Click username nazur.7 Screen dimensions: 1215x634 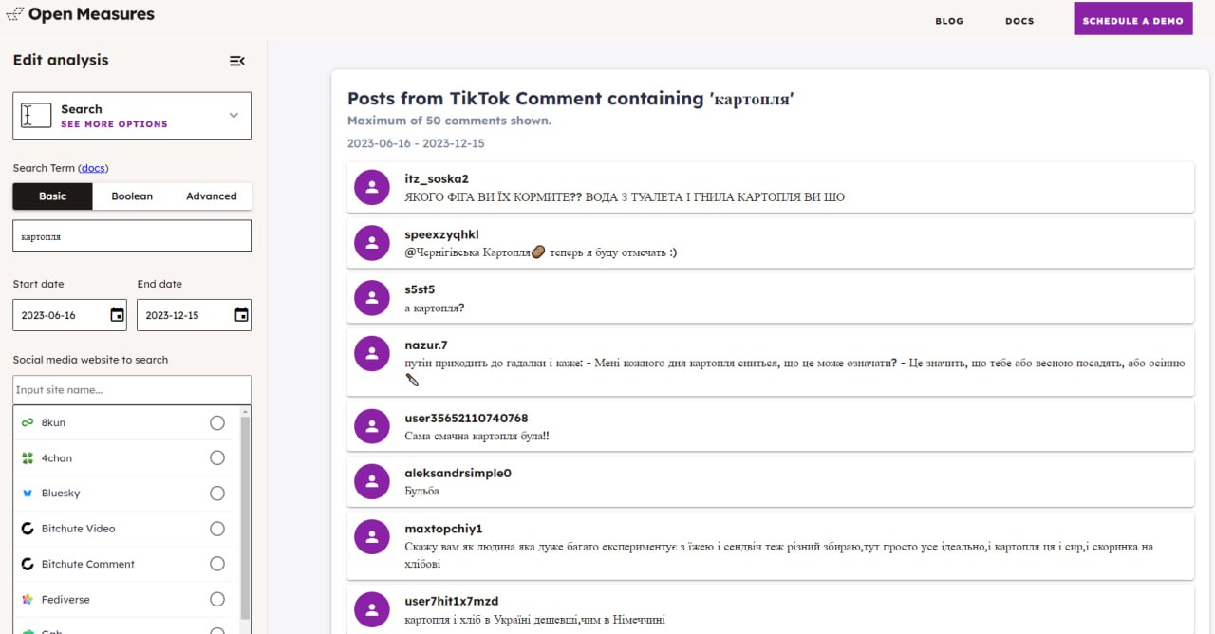click(426, 345)
